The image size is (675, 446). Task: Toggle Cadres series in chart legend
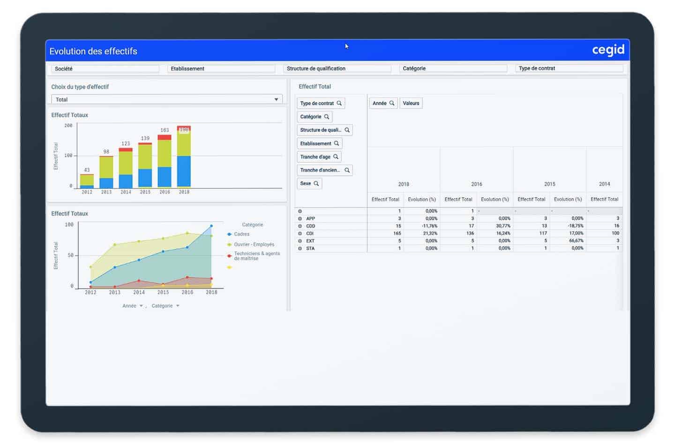(x=241, y=234)
